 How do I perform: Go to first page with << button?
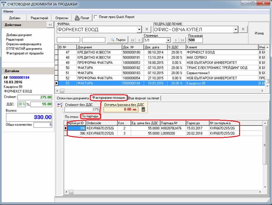coord(133,40)
